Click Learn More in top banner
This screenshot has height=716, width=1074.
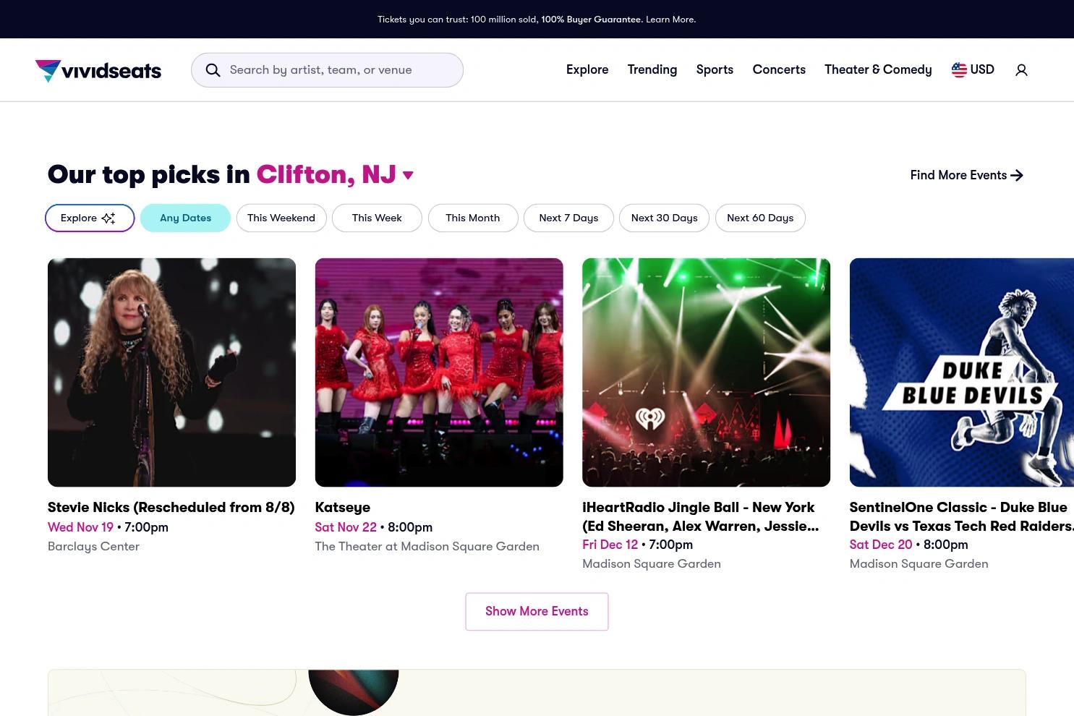(x=670, y=20)
